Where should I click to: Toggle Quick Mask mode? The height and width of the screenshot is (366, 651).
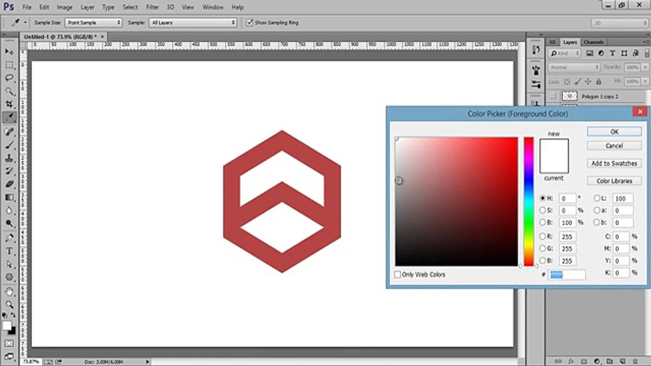pos(9,344)
